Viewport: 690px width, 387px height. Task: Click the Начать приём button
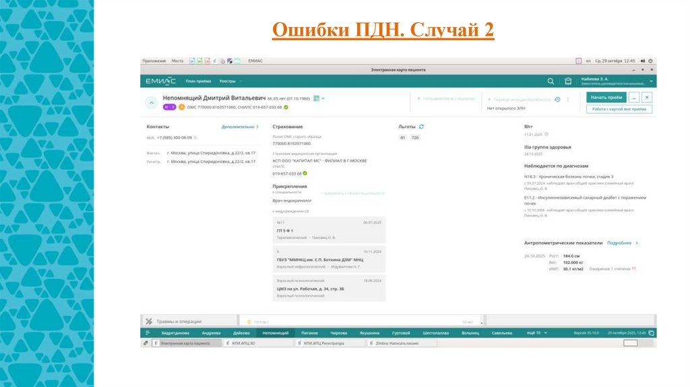click(x=606, y=97)
